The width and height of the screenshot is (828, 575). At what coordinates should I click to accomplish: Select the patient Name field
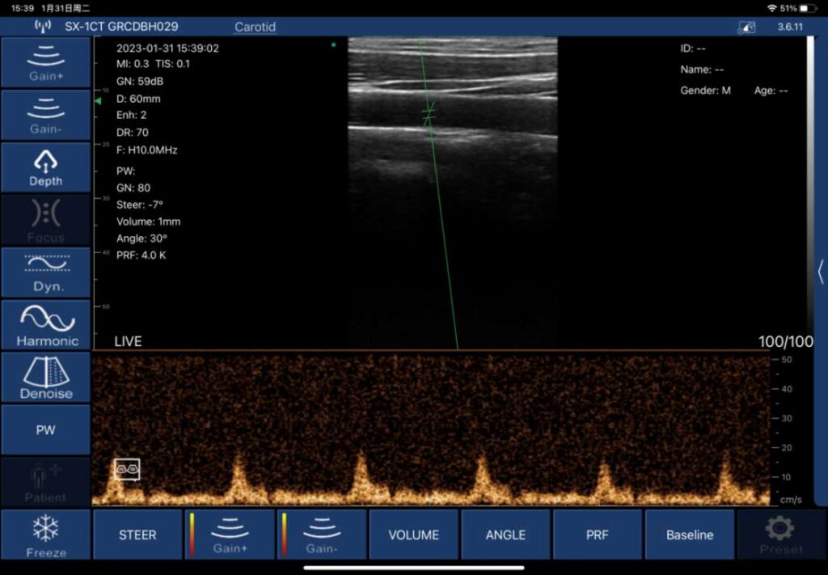click(702, 70)
